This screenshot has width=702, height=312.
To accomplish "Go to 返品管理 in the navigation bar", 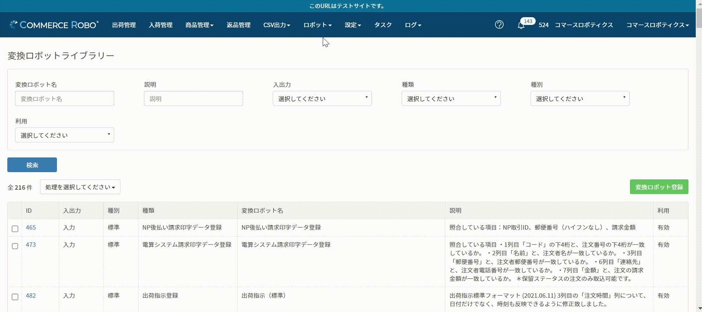I will 238,25.
